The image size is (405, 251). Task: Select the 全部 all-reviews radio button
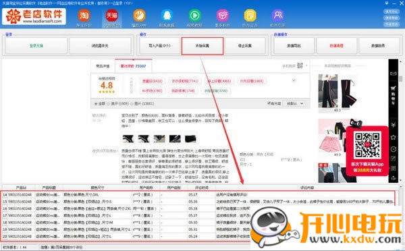[x=96, y=103]
